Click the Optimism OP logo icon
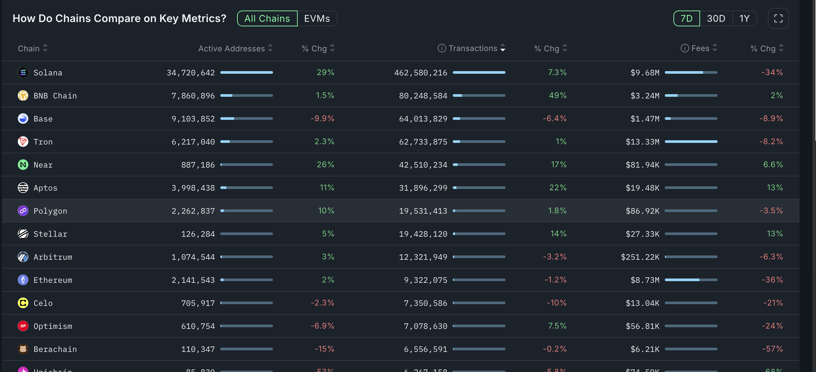 coord(23,326)
